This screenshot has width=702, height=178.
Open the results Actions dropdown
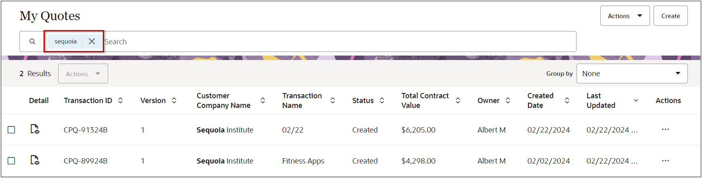pyautogui.click(x=83, y=74)
